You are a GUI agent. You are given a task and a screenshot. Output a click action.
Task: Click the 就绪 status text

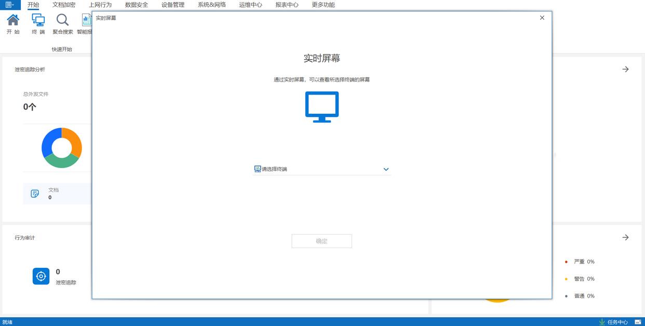[x=7, y=322]
